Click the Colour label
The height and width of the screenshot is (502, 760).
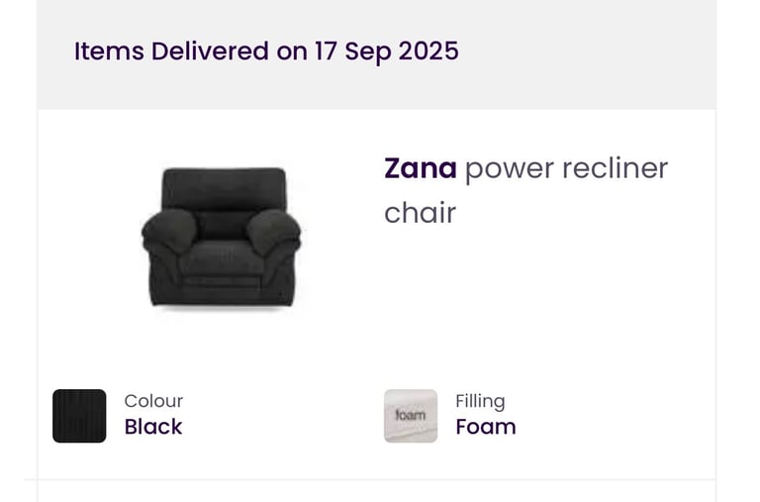tap(153, 401)
